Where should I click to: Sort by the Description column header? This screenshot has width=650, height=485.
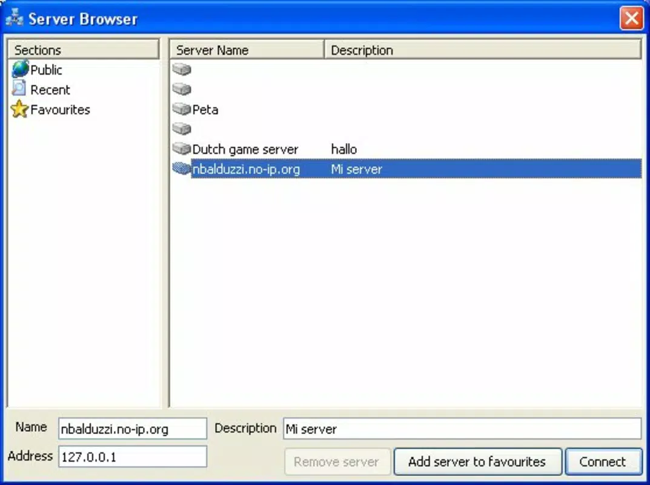coord(483,50)
